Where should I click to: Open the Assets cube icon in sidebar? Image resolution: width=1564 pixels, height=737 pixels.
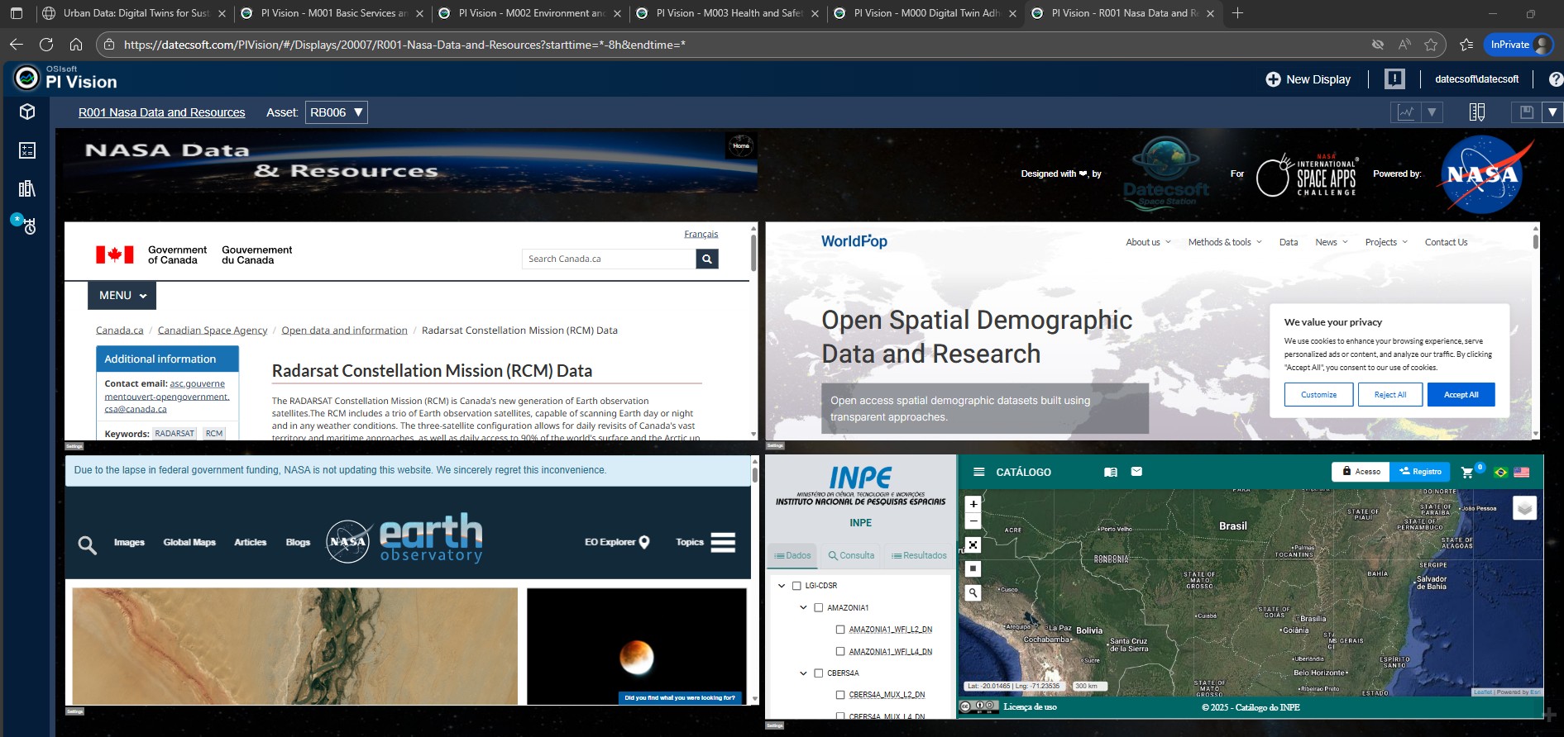(27, 112)
